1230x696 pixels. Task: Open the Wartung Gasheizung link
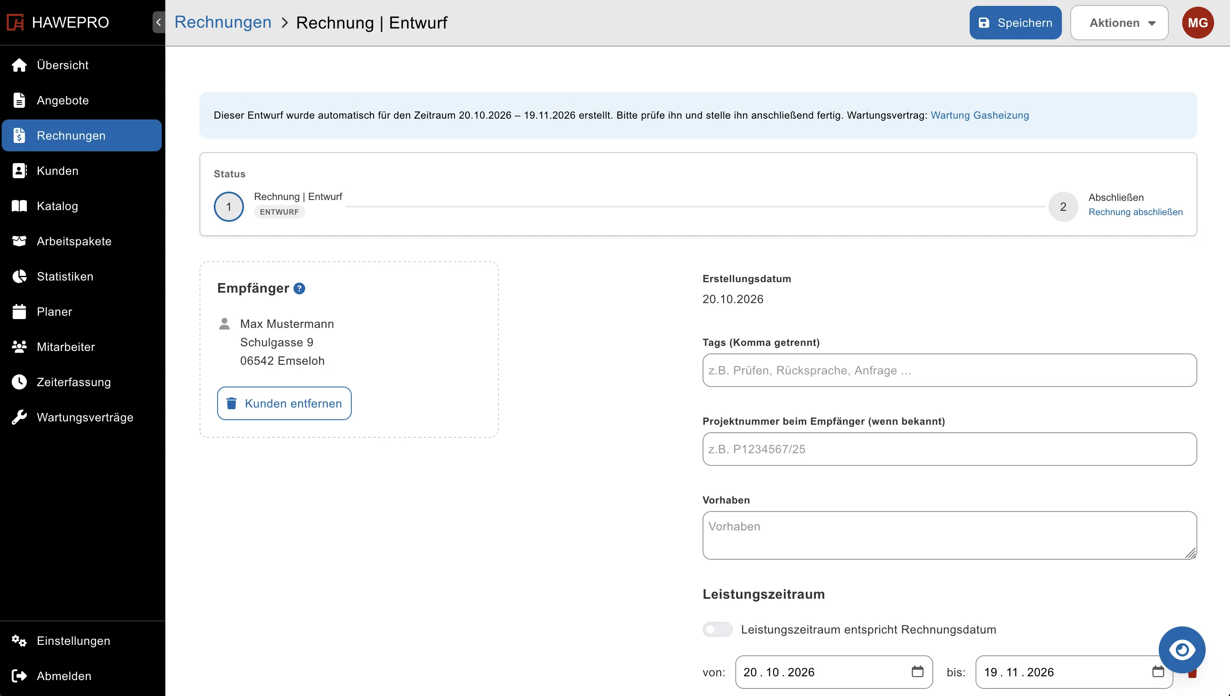click(980, 115)
